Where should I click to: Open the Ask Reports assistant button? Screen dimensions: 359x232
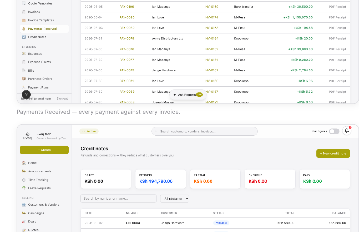coord(188,95)
